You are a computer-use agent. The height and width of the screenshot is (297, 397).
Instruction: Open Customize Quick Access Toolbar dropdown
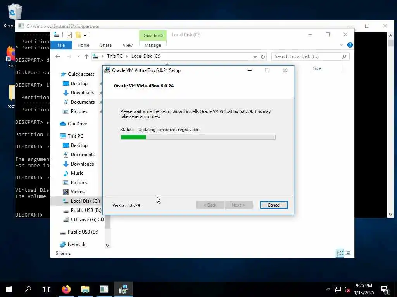85,35
